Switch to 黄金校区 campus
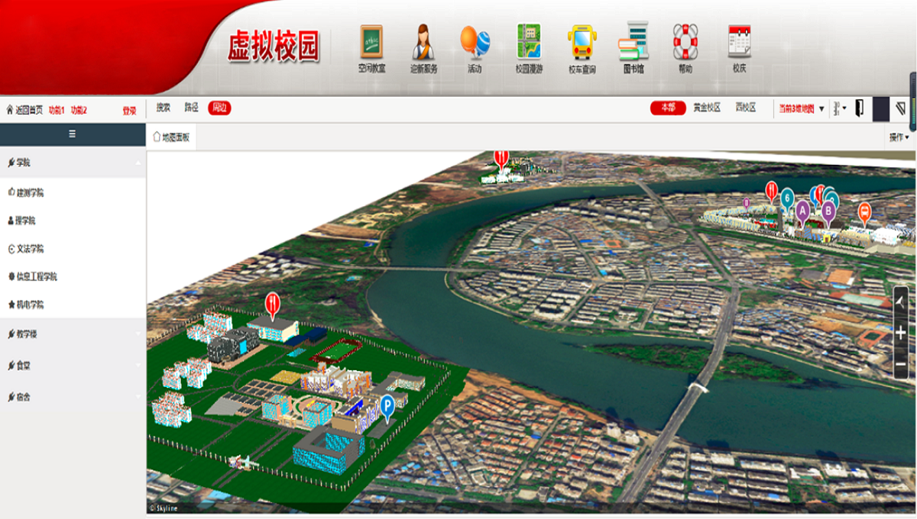The width and height of the screenshot is (917, 519). tap(707, 108)
